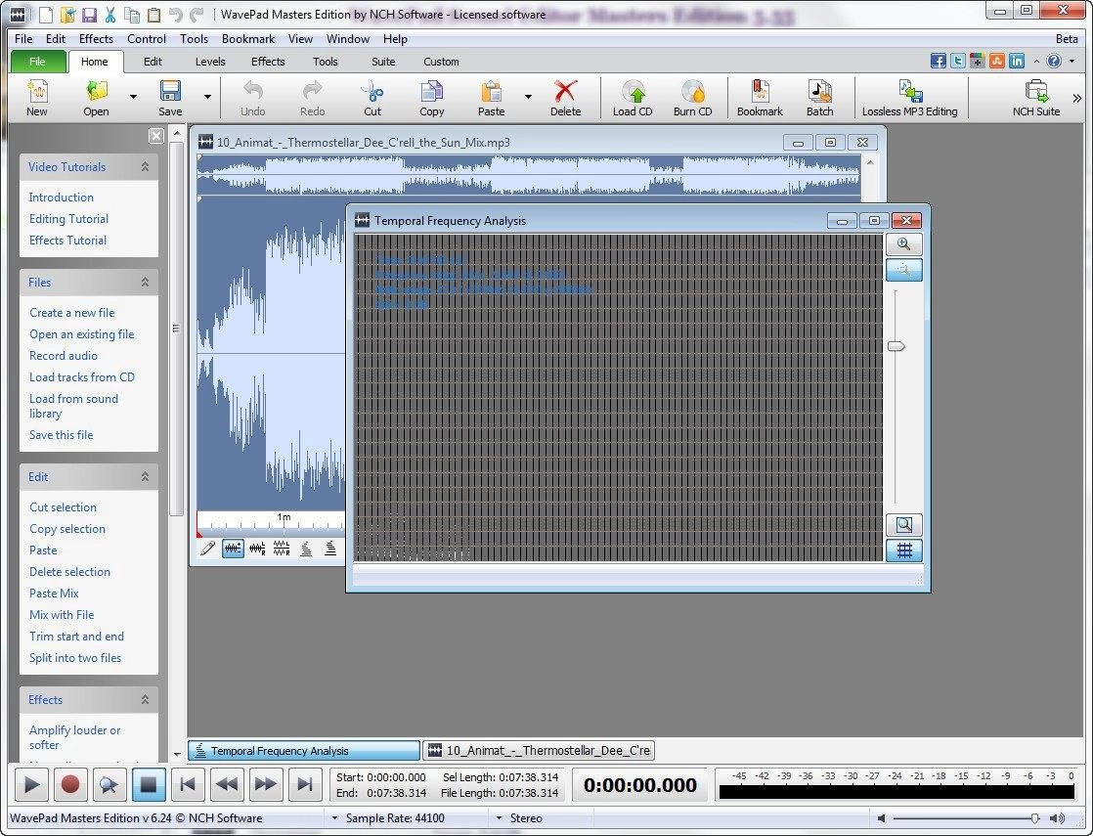Toggle the grid display in analysis window
The image size is (1093, 836).
904,550
